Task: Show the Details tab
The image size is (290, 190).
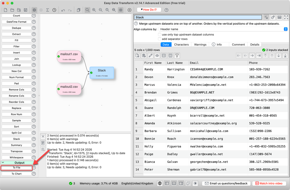Action: coord(255,45)
